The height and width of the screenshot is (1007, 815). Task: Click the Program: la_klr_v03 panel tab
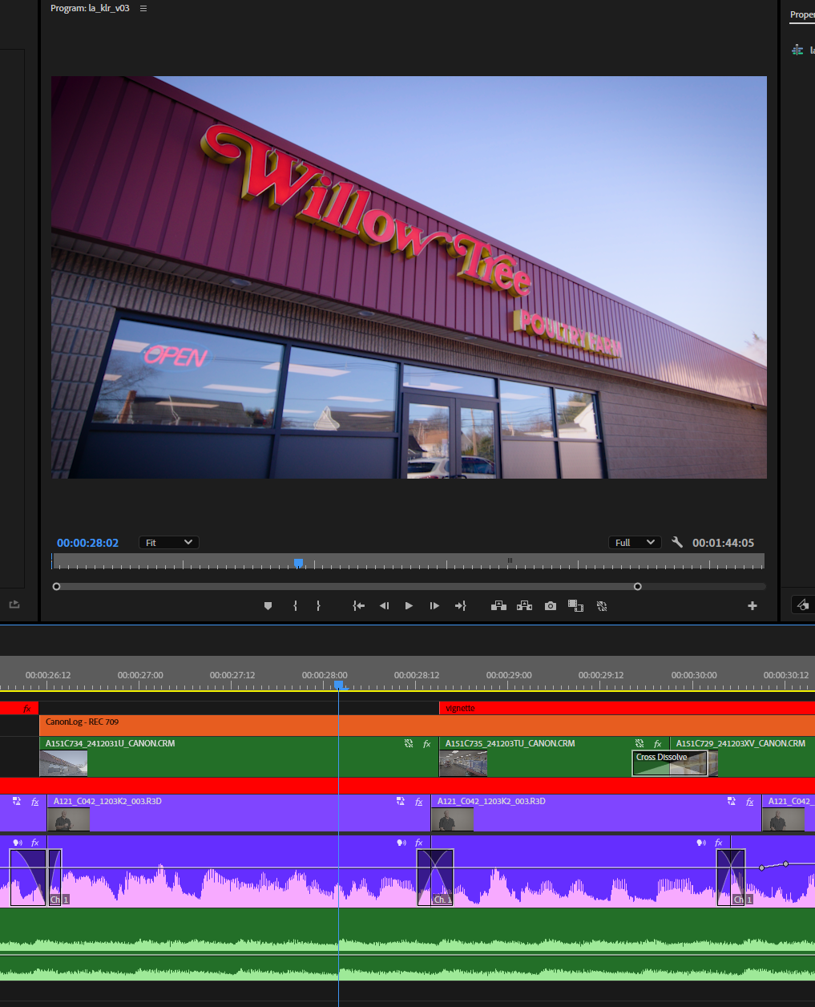pos(90,8)
